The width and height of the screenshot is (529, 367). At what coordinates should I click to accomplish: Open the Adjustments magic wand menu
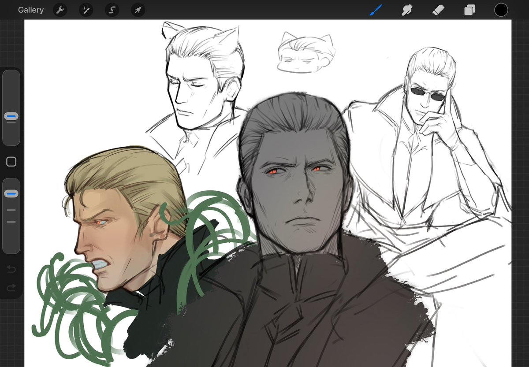[x=86, y=10]
